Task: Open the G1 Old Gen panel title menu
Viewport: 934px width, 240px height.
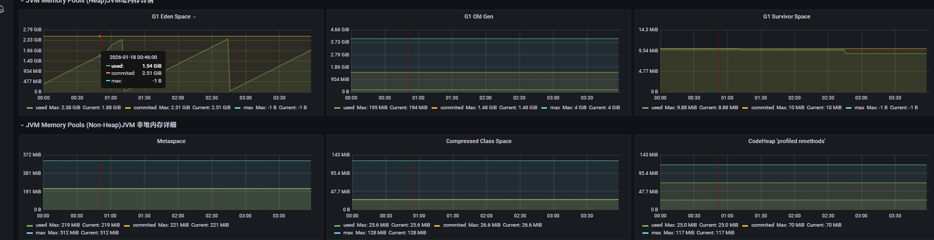Action: (479, 16)
